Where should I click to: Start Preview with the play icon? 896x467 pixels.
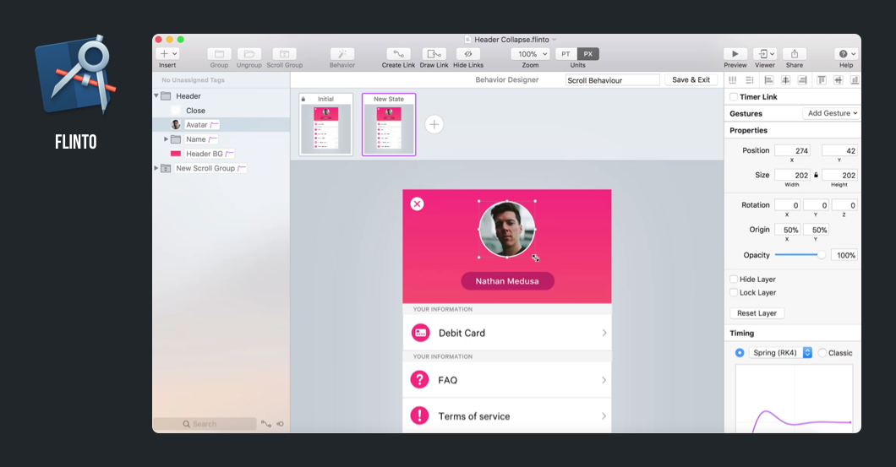tap(735, 54)
